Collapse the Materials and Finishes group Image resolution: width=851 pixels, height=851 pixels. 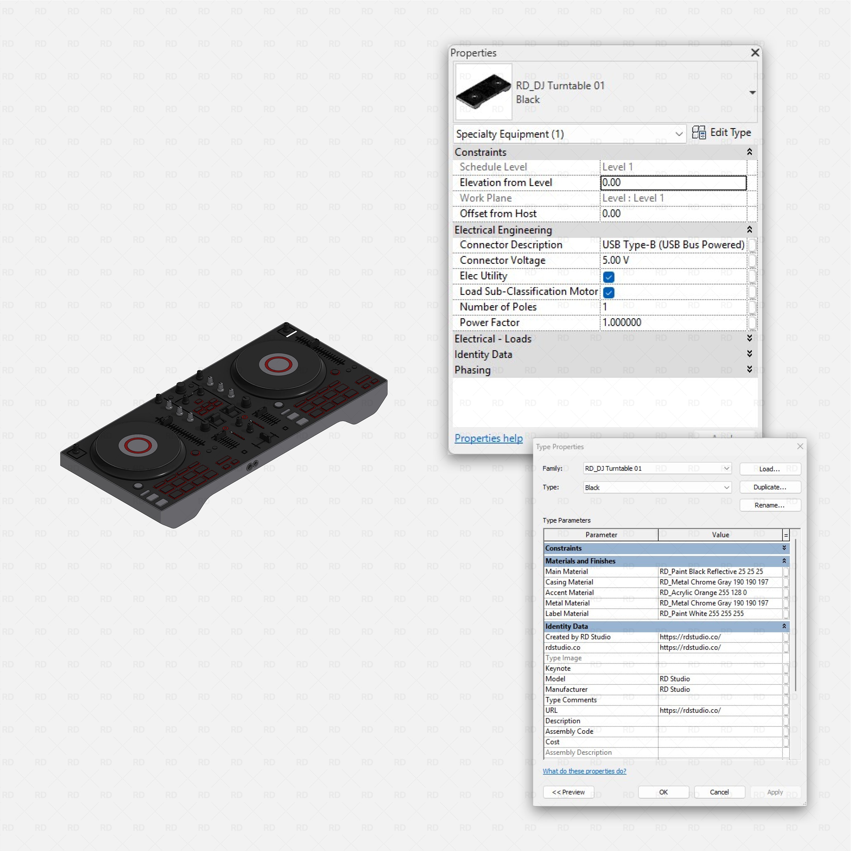click(784, 561)
